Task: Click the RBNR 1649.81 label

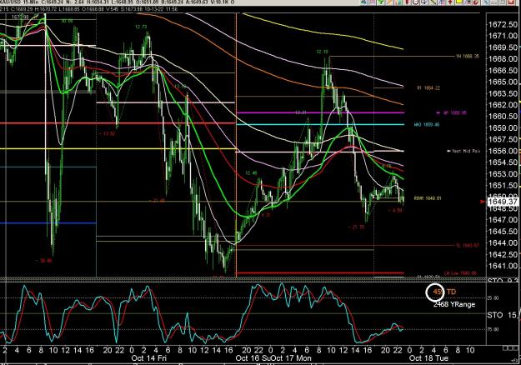Action: (428, 198)
